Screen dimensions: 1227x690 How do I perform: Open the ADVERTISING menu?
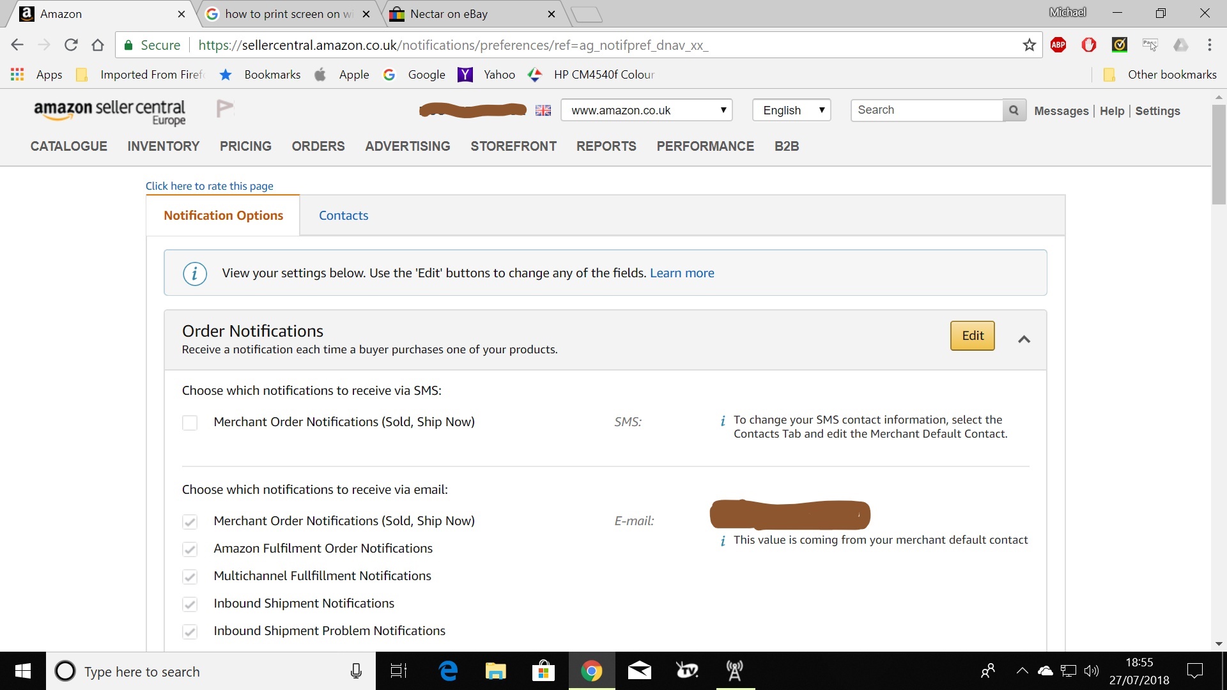click(408, 146)
